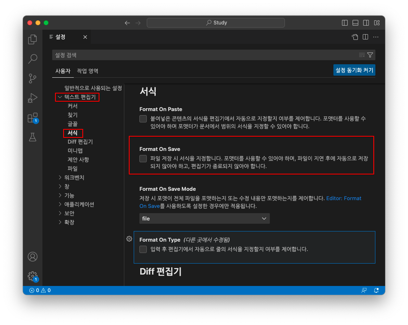Click the Diff 편집기 section heading

(x=161, y=272)
